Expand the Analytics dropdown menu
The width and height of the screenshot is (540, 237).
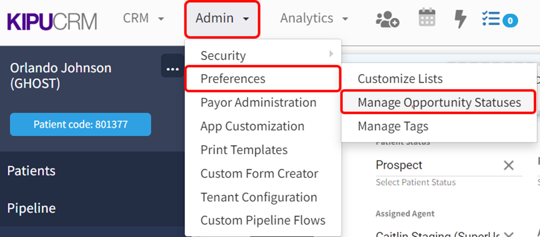coord(314,19)
